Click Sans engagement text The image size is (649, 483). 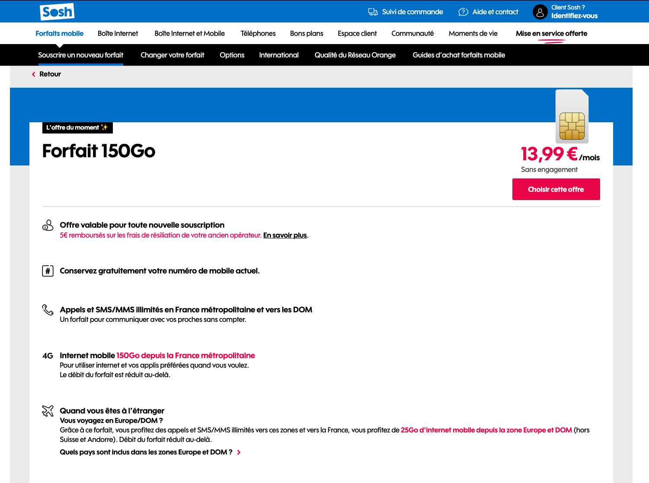pyautogui.click(x=549, y=170)
